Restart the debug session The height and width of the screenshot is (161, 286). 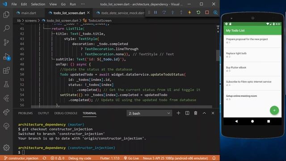point(198,13)
